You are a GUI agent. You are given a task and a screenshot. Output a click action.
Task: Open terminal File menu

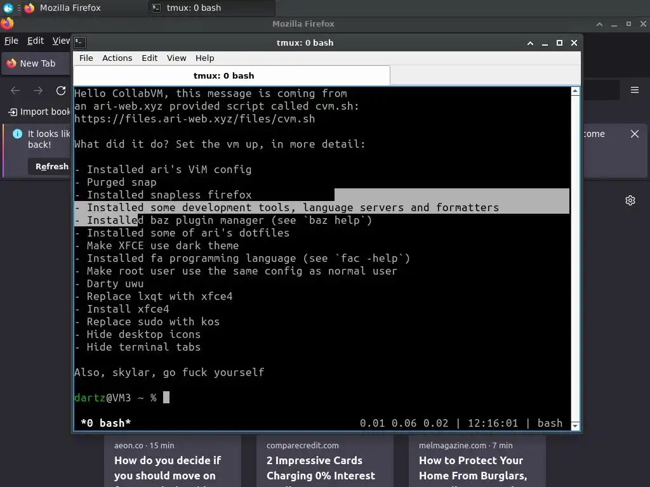coord(86,58)
